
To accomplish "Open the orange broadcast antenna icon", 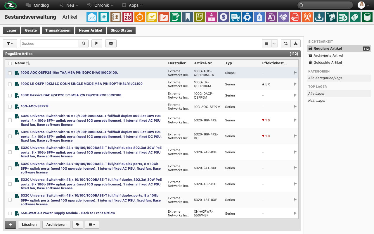I will pos(307,17).
